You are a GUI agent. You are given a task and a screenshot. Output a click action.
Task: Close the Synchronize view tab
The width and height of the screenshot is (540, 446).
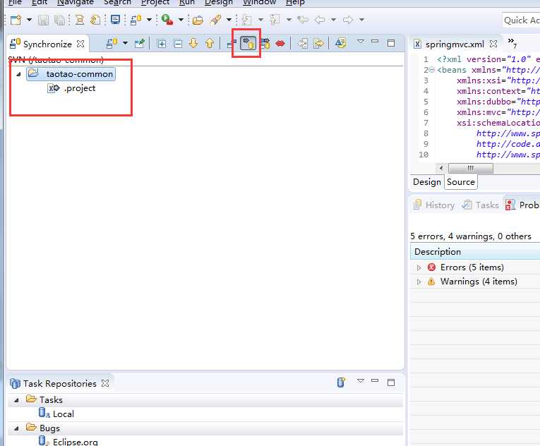click(x=80, y=44)
